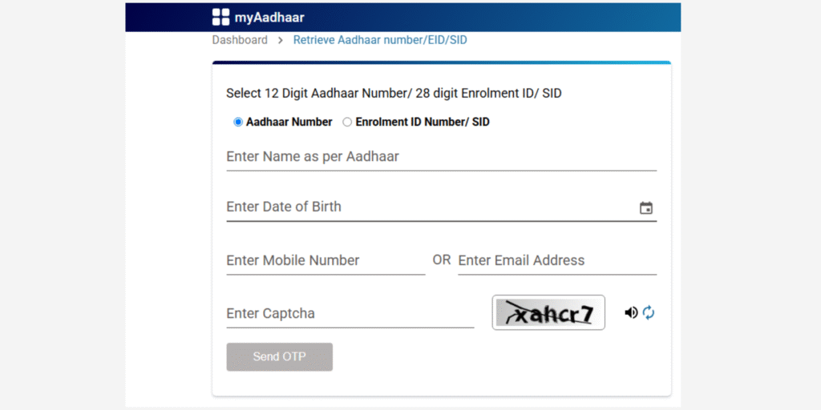Focus the Enter Mobile Number field
821x410 pixels.
coord(326,260)
